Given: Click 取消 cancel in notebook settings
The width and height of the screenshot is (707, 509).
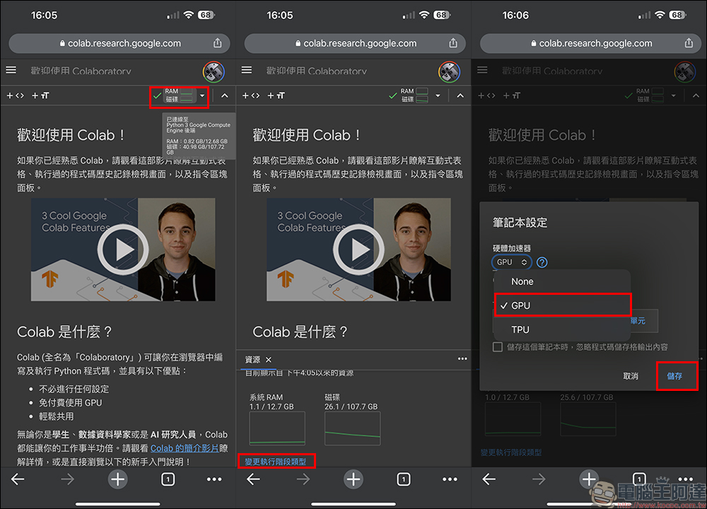Looking at the screenshot, I should (x=631, y=376).
